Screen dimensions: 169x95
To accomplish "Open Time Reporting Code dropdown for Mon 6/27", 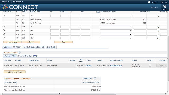I will [x=116, y=34].
